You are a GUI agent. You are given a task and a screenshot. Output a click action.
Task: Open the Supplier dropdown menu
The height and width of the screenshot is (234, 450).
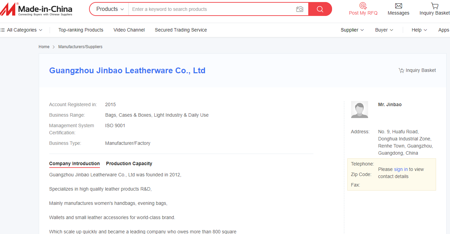pyautogui.click(x=352, y=30)
